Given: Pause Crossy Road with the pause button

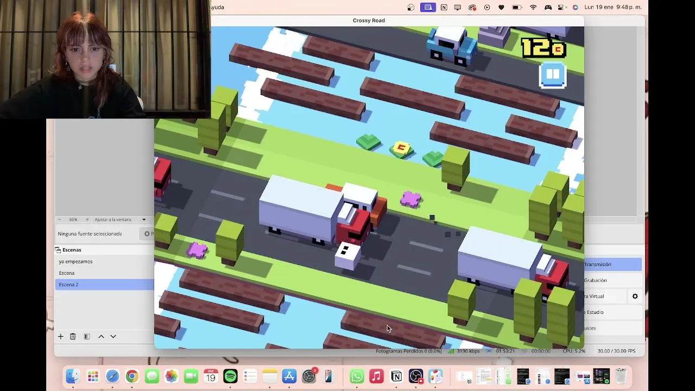Looking at the screenshot, I should [x=553, y=75].
